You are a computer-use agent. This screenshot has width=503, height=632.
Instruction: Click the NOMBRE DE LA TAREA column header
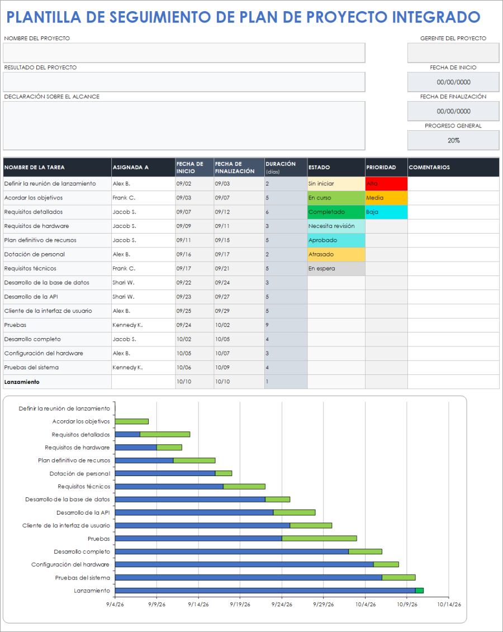tap(56, 167)
